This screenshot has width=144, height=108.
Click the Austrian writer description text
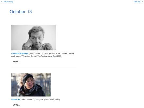pos(54,53)
